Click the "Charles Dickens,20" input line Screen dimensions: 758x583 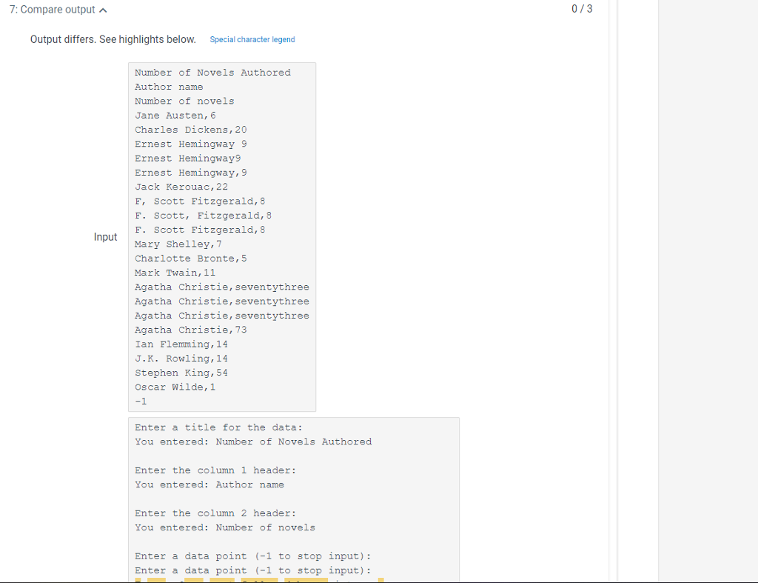(x=189, y=130)
